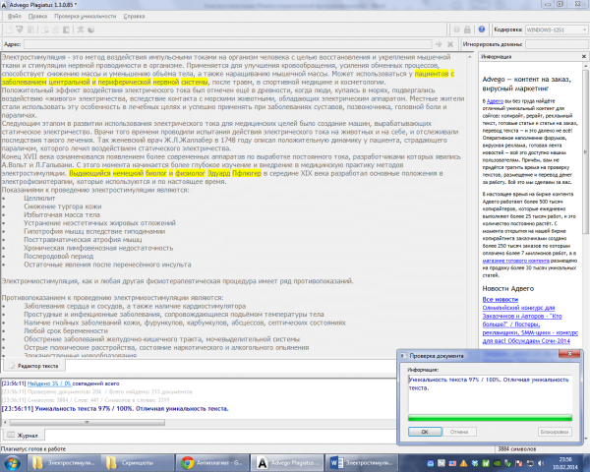Open the Все новости link
The image size is (590, 472).
pos(501,299)
